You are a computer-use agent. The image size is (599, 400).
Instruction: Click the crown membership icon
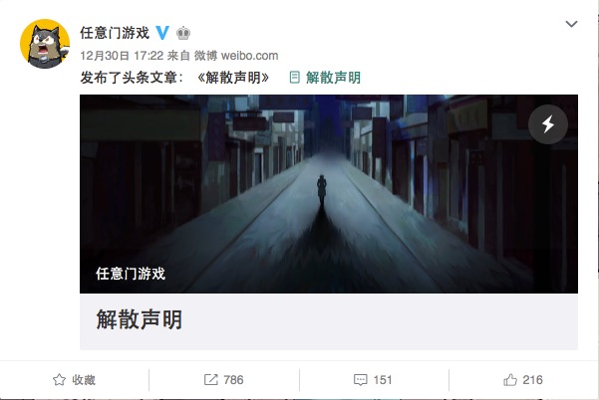coord(183,33)
